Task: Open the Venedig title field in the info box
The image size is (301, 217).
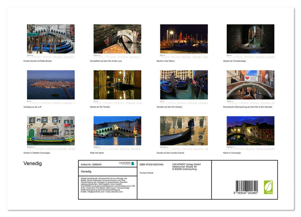Action: tap(87, 172)
